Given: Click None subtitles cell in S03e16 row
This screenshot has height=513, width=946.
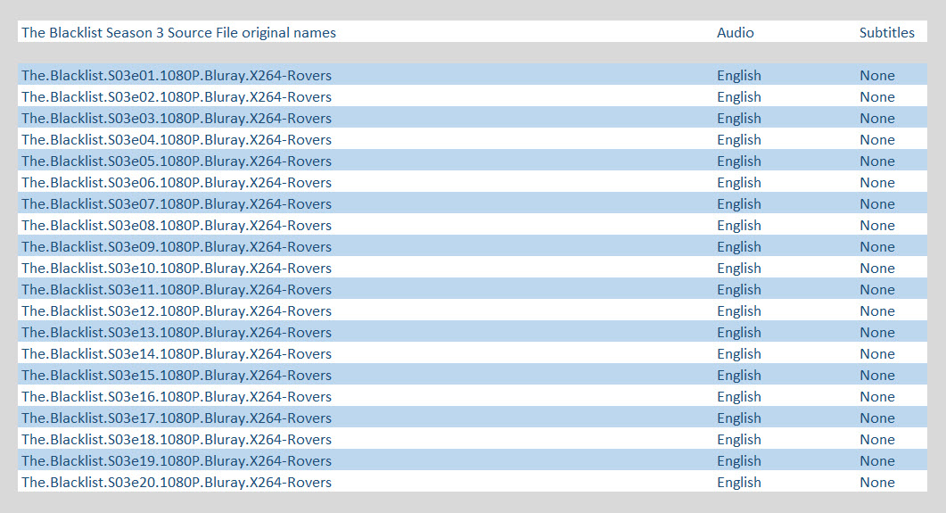Looking at the screenshot, I should pyautogui.click(x=877, y=397).
